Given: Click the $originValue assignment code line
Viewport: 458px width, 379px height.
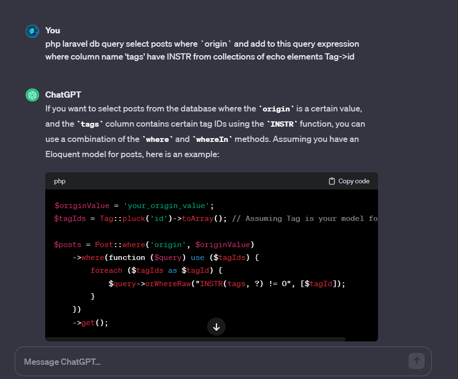Looking at the screenshot, I should point(134,206).
